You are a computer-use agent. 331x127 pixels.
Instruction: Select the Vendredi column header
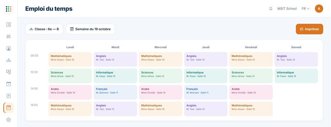tap(251, 47)
